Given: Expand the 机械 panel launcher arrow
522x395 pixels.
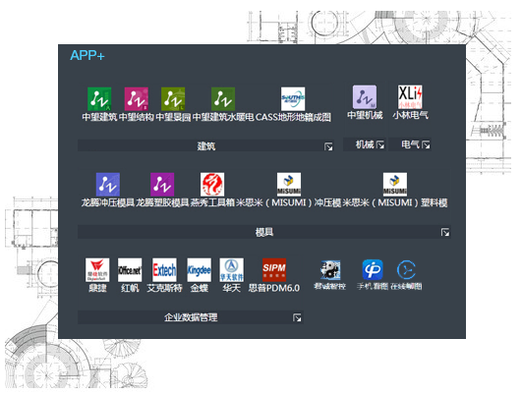Looking at the screenshot, I should tap(380, 144).
